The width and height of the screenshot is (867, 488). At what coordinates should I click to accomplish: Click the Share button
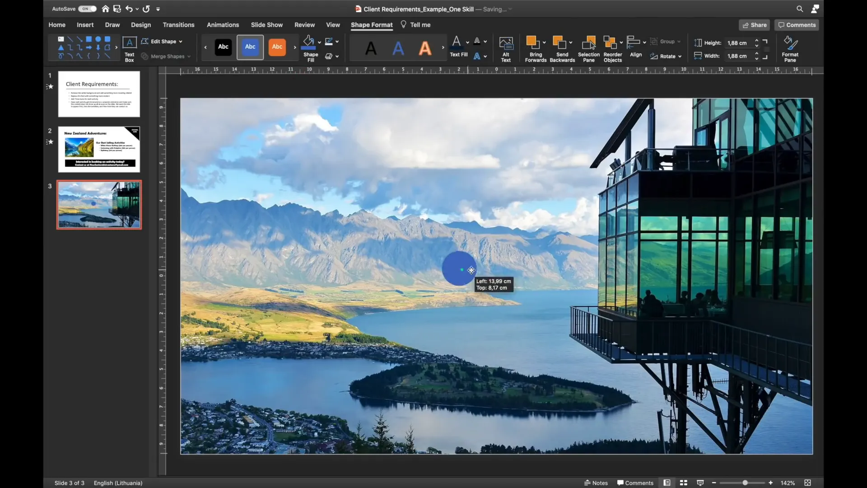[754, 25]
